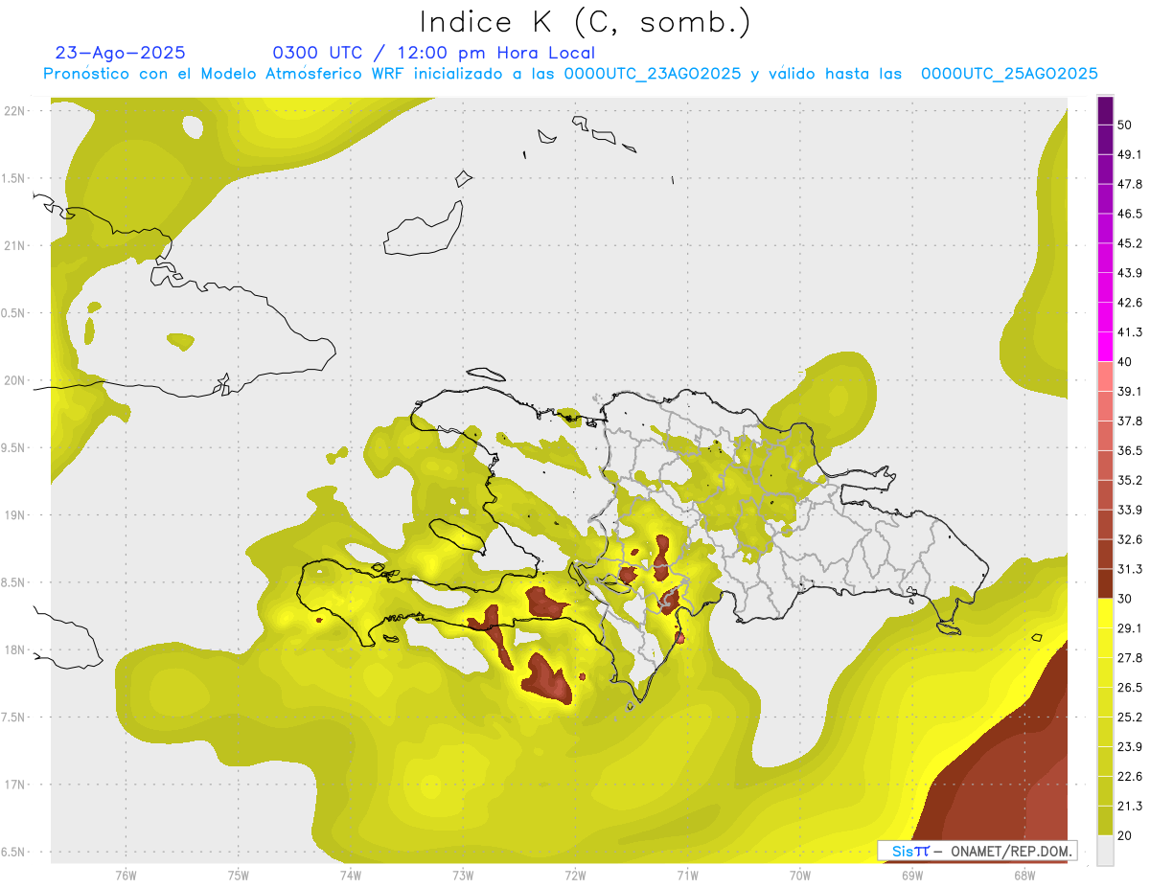Click the colorbar value '22.6'
The image size is (1150, 888).
(1130, 776)
